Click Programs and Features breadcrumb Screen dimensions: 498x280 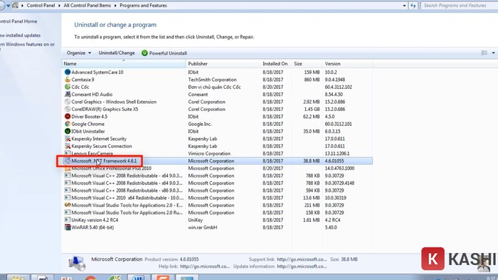pos(143,6)
